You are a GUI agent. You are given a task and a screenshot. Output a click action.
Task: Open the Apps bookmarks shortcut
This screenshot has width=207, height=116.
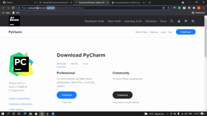point(6,13)
